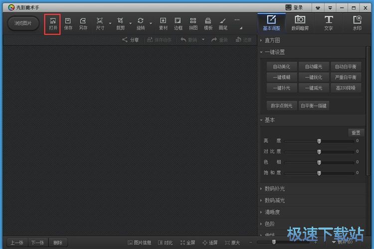374x249 pixels.
Task: Save the image using 保存
Action: coord(68,24)
